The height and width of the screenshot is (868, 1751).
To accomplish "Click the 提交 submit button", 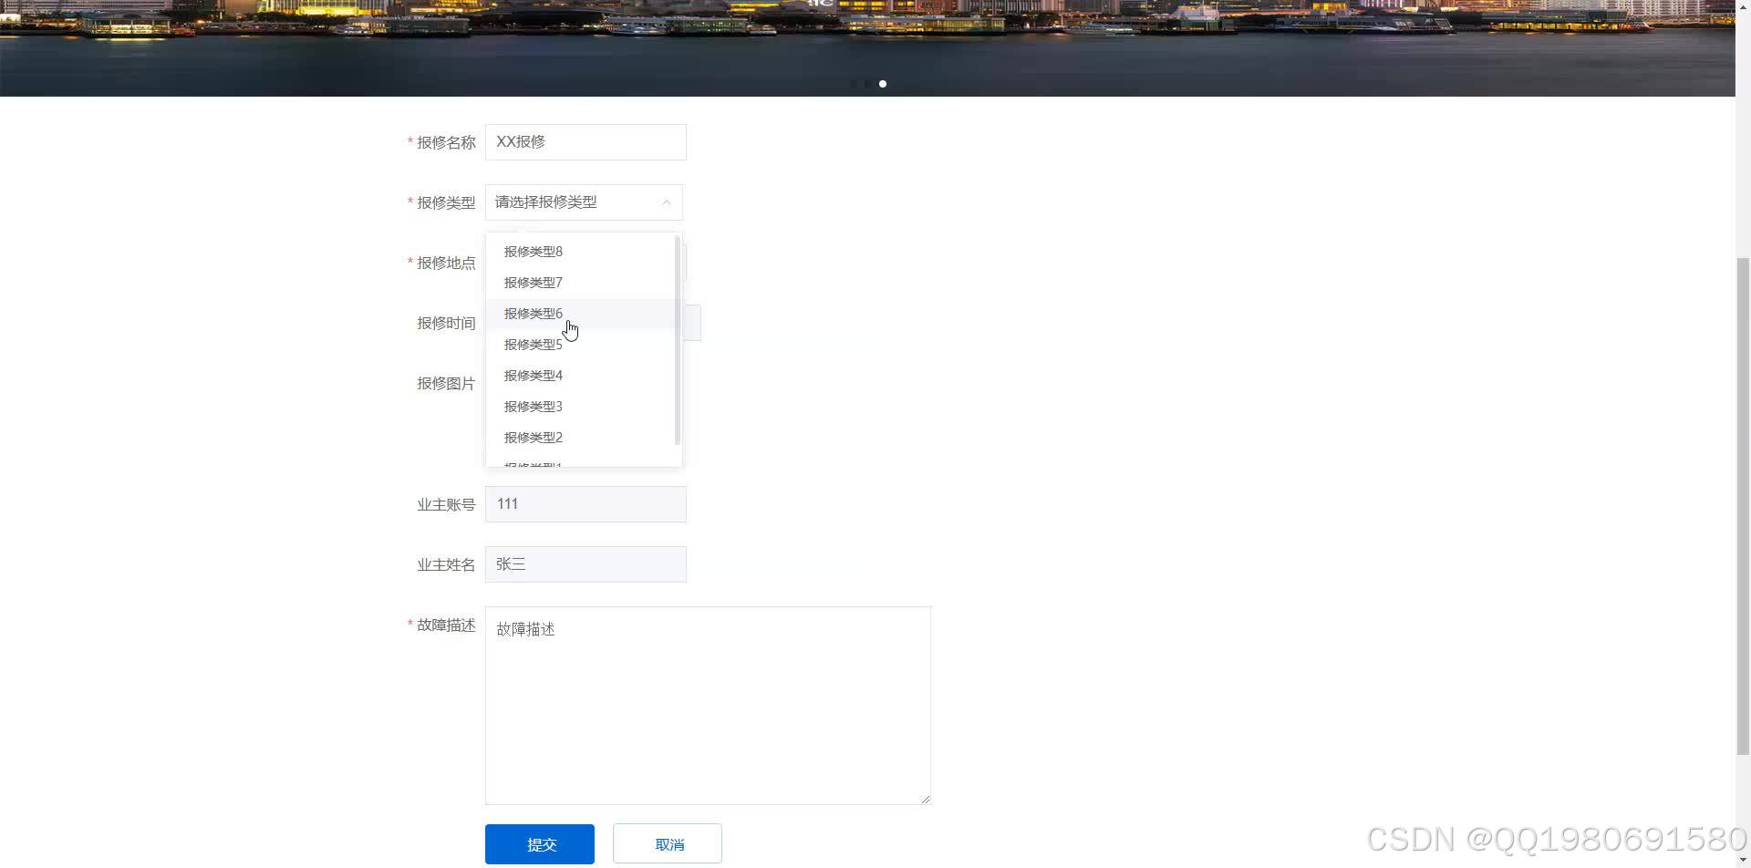I will click(x=540, y=843).
